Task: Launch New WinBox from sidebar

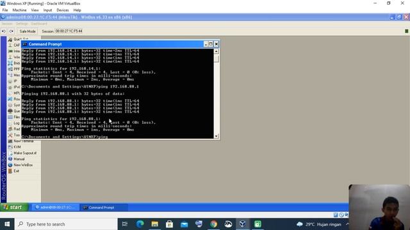Action: tap(20, 165)
